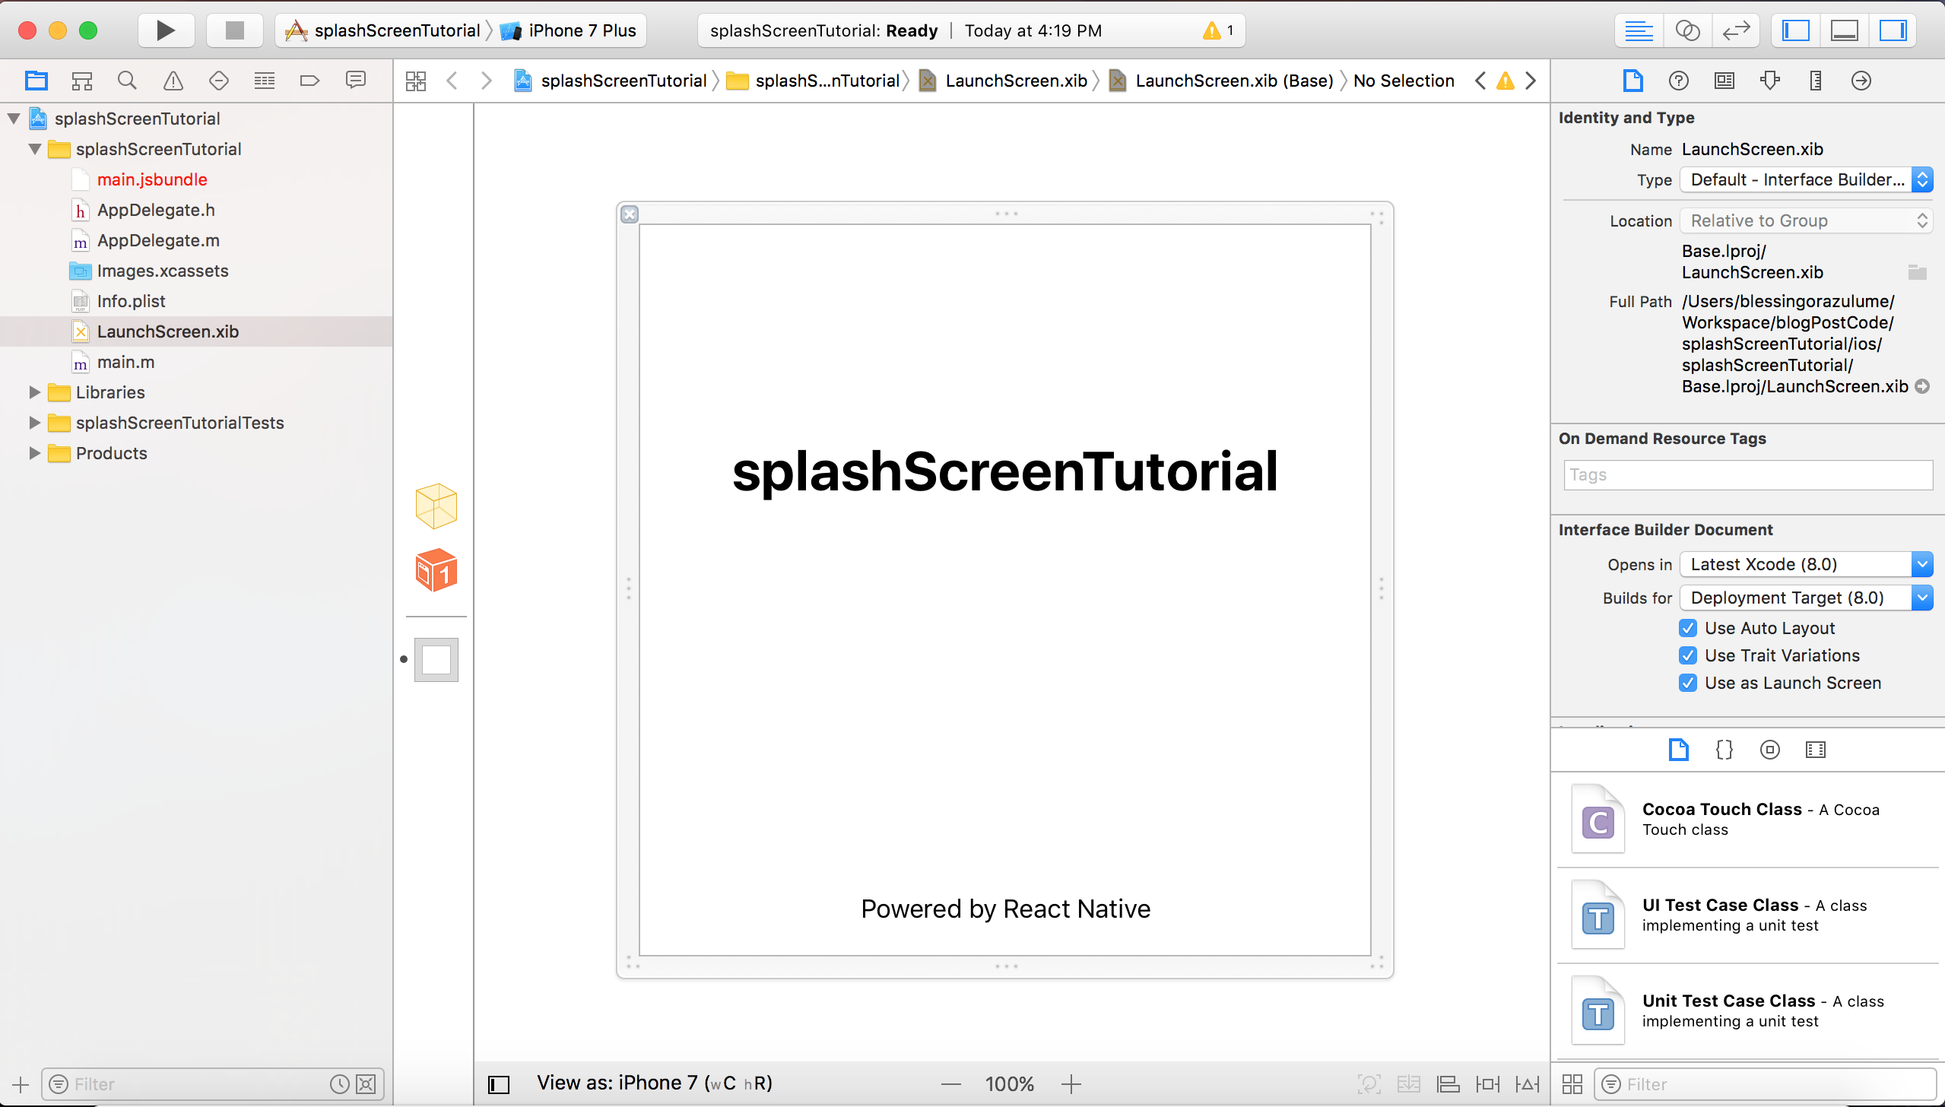Viewport: 1945px width, 1107px height.
Task: Stop the running build
Action: [x=234, y=30]
